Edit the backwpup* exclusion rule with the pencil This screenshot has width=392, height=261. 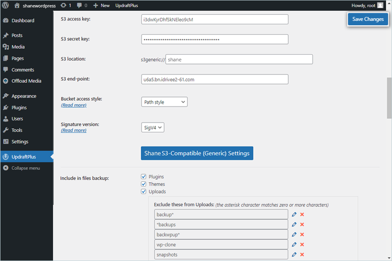(294, 234)
